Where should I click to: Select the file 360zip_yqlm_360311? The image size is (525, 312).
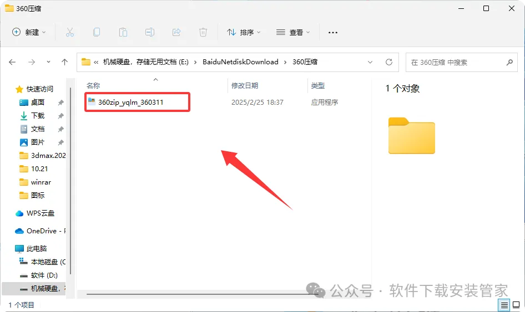(130, 103)
